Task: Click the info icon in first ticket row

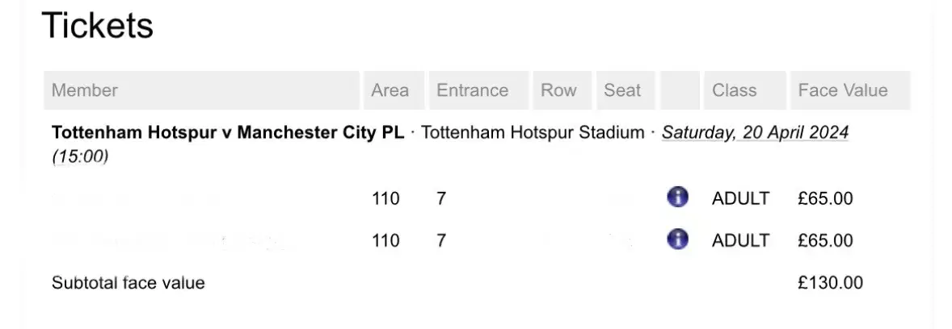Action: click(677, 197)
